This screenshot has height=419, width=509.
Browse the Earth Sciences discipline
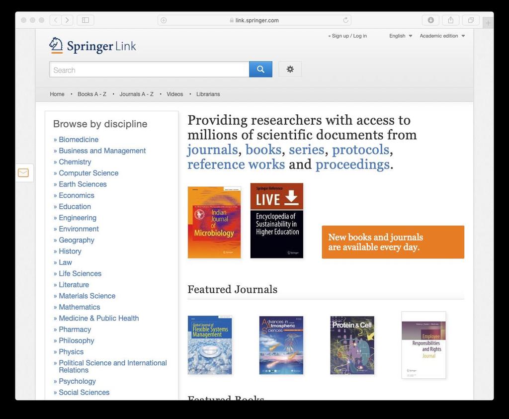(x=83, y=184)
